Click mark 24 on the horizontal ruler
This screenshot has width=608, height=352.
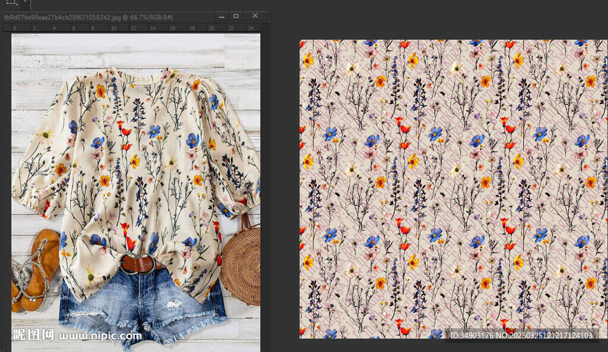[251, 28]
